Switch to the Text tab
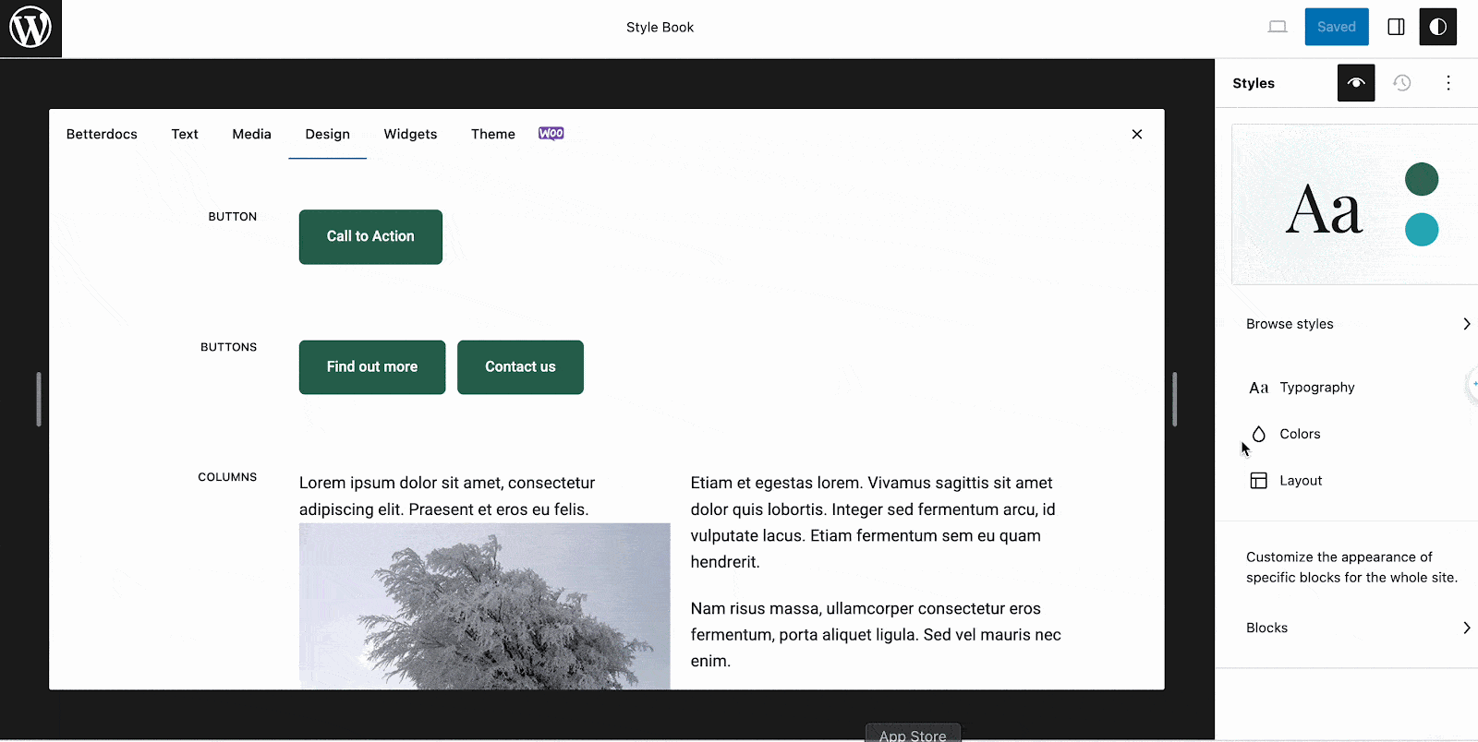This screenshot has width=1478, height=742. click(x=185, y=134)
